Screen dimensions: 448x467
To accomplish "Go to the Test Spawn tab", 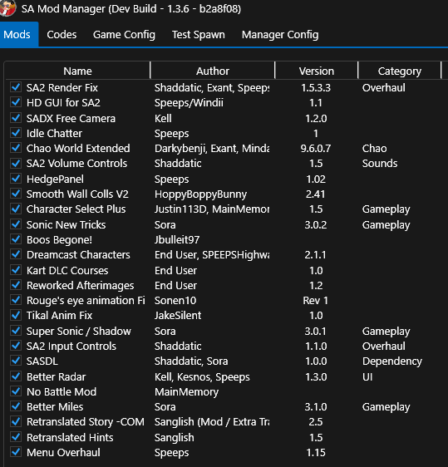I will coord(199,35).
